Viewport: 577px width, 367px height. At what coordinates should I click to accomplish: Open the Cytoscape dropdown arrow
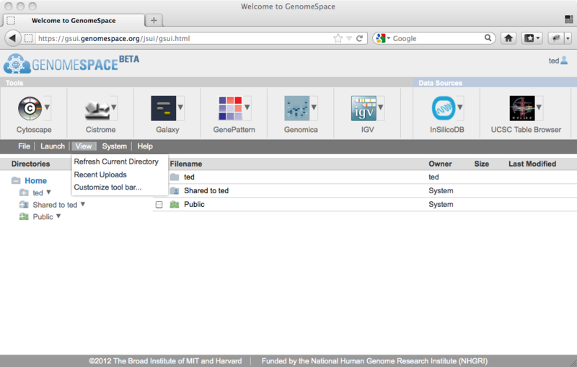tap(47, 107)
